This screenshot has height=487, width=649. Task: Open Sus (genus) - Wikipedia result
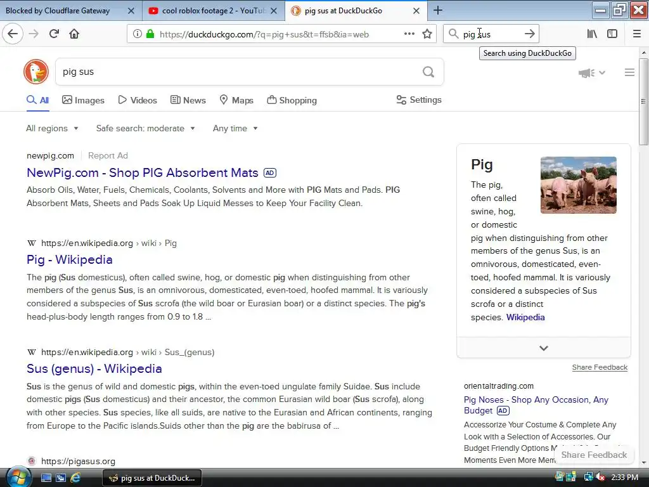coord(94,368)
